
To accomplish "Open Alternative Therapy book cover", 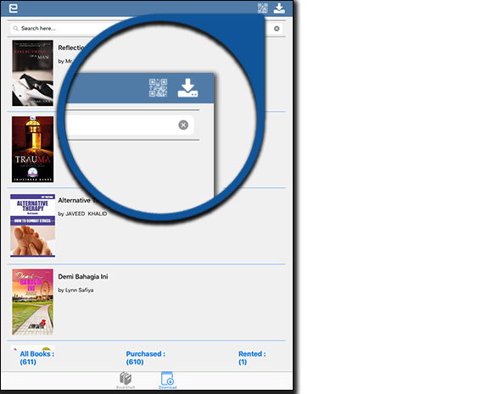I will [x=32, y=225].
